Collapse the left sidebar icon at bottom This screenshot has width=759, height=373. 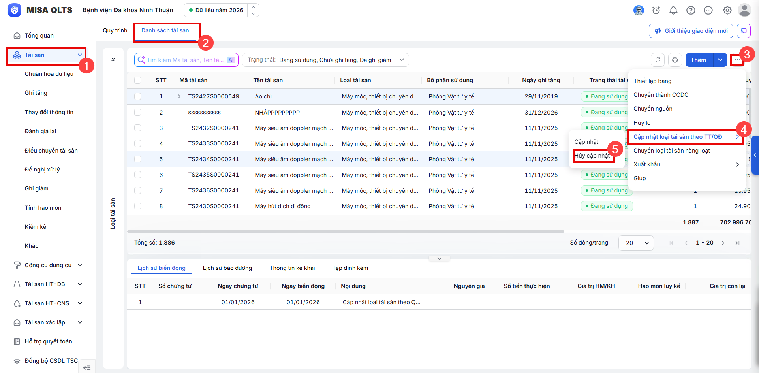pyautogui.click(x=87, y=368)
